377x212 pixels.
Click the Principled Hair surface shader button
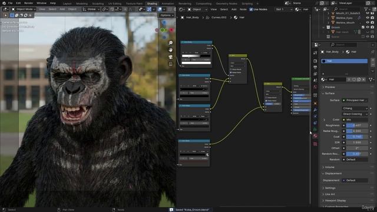(x=355, y=100)
